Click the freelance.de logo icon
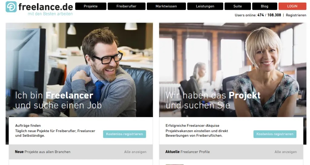Screen dimensions: 310x165 pos(11,7)
